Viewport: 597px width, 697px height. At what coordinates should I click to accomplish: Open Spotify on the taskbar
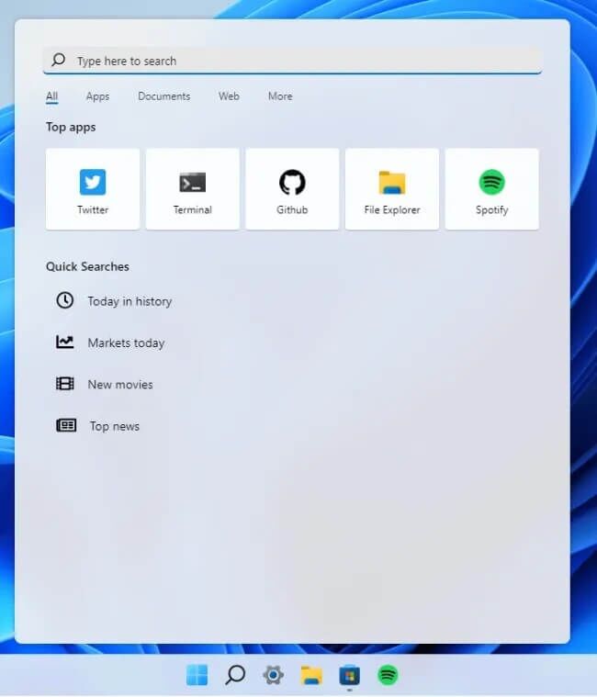(389, 675)
